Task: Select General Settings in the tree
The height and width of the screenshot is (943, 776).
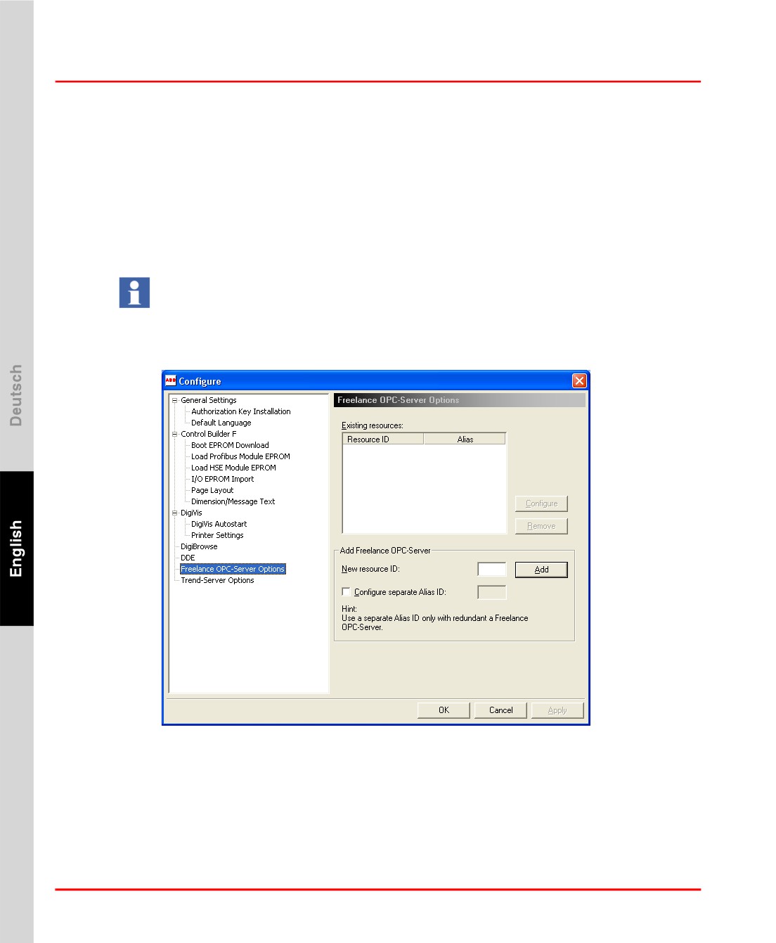Action: tap(209, 400)
